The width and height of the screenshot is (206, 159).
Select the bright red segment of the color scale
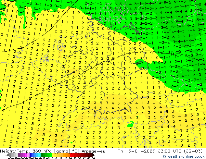click(x=71, y=155)
